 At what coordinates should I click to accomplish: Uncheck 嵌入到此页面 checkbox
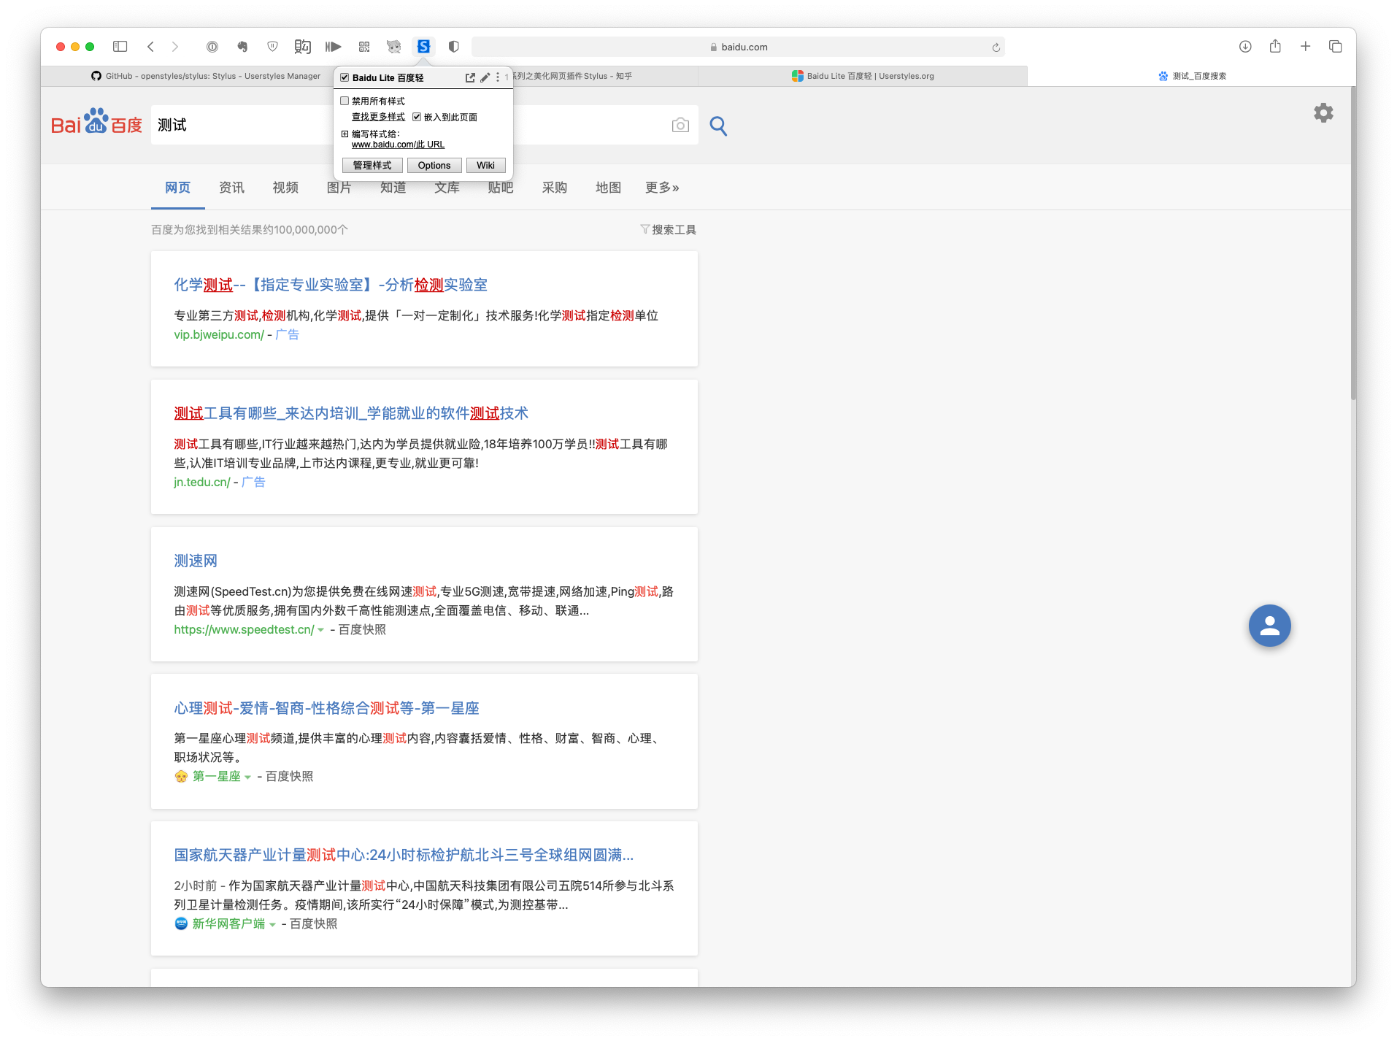click(x=417, y=117)
